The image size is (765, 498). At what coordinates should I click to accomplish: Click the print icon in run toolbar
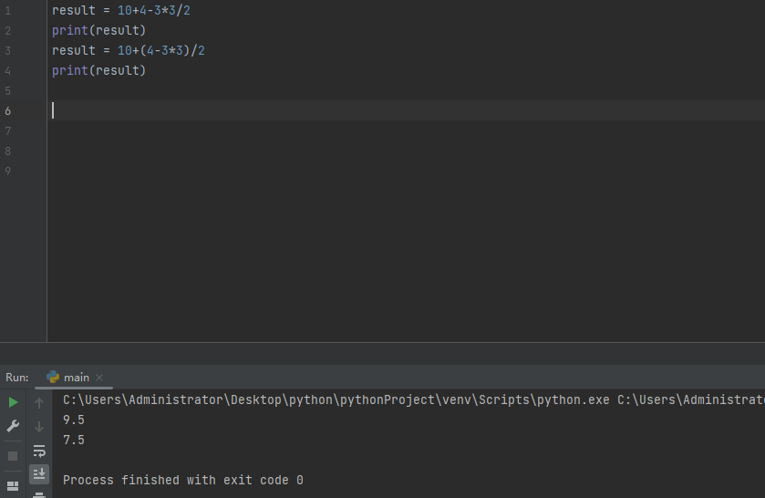[x=39, y=494]
